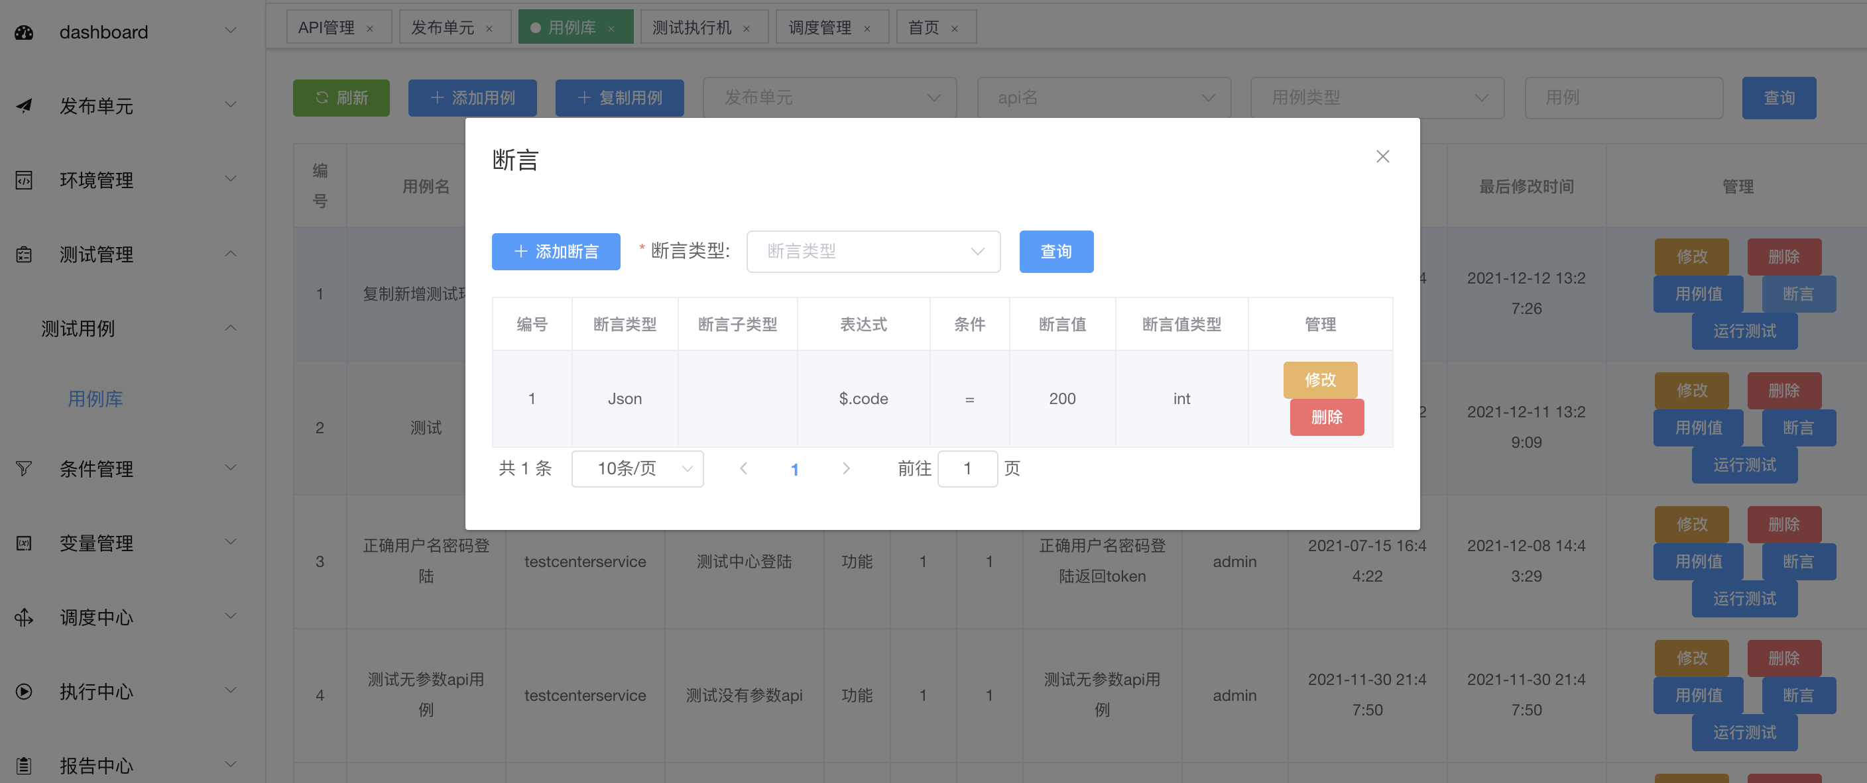Close the 用例库 tab
1867x783 pixels.
click(x=611, y=28)
